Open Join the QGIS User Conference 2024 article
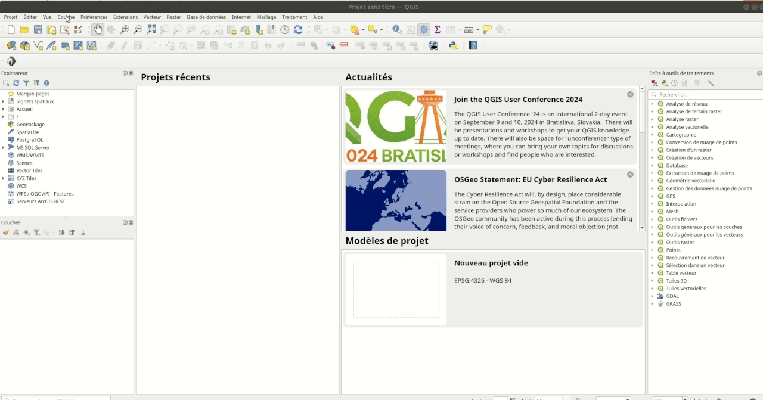The image size is (763, 400). 518,100
